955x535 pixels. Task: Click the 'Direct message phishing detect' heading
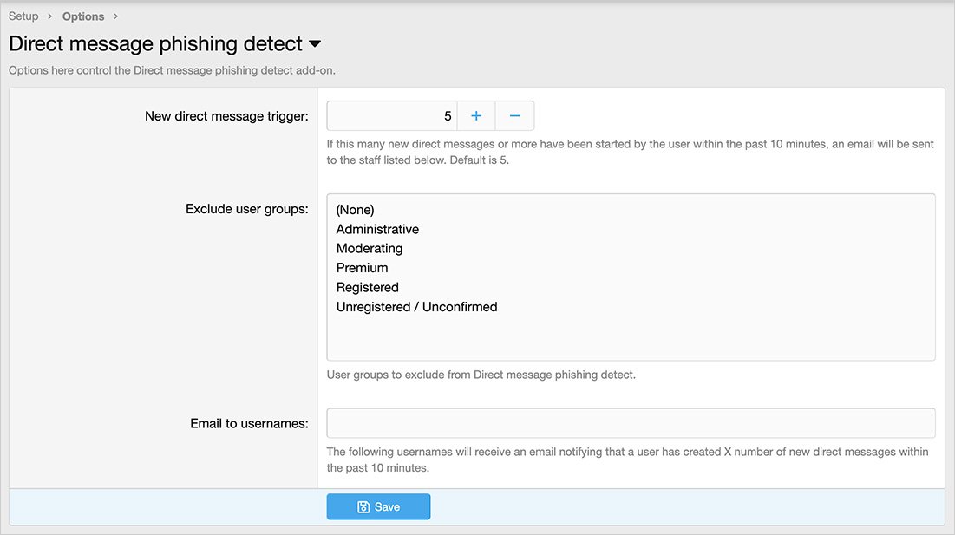155,43
